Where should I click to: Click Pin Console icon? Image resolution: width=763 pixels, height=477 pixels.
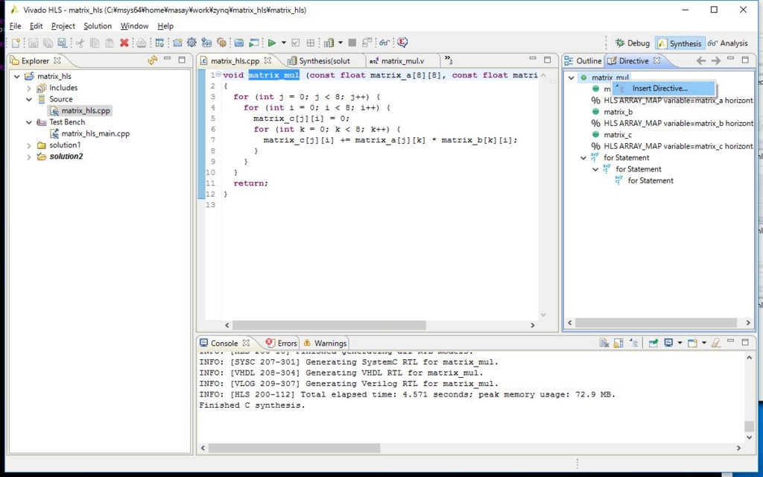tap(653, 343)
